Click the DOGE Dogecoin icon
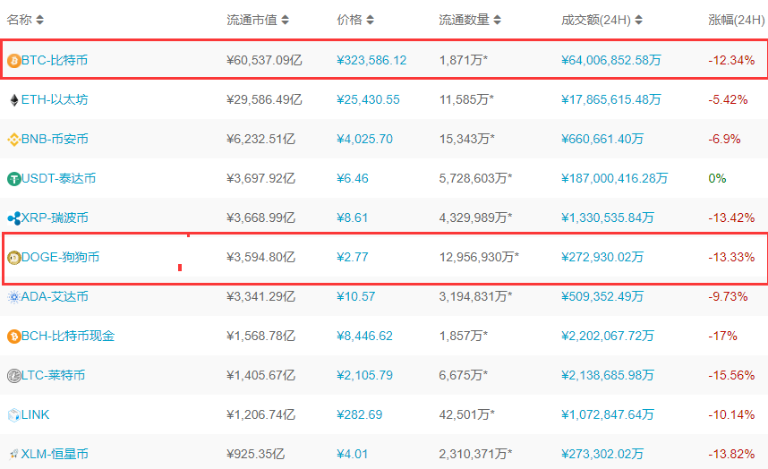 (13, 258)
